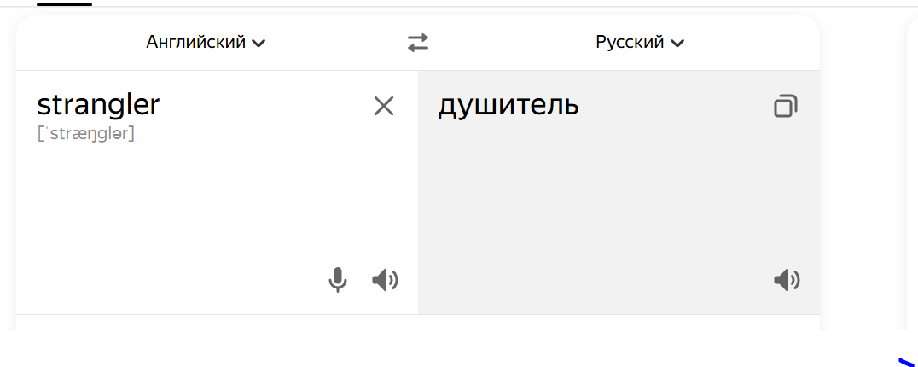Viewport: 918px width, 367px height.
Task: Copy the translation to clipboard
Action: 786,107
